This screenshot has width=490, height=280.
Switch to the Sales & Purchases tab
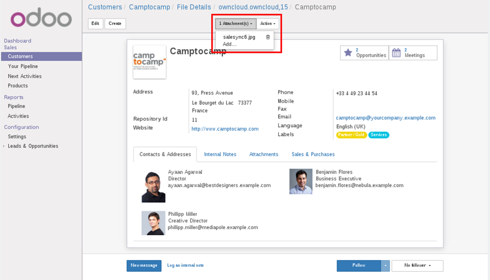tap(313, 154)
